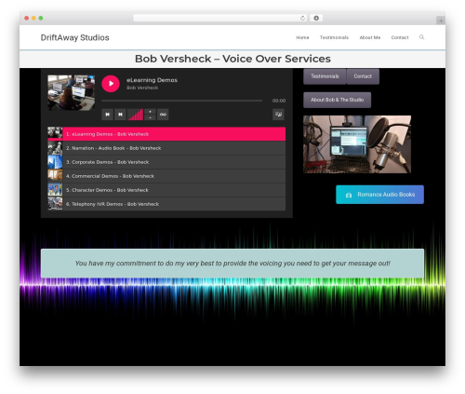This screenshot has width=465, height=394.
Task: Skip to the previous track
Action: point(107,115)
